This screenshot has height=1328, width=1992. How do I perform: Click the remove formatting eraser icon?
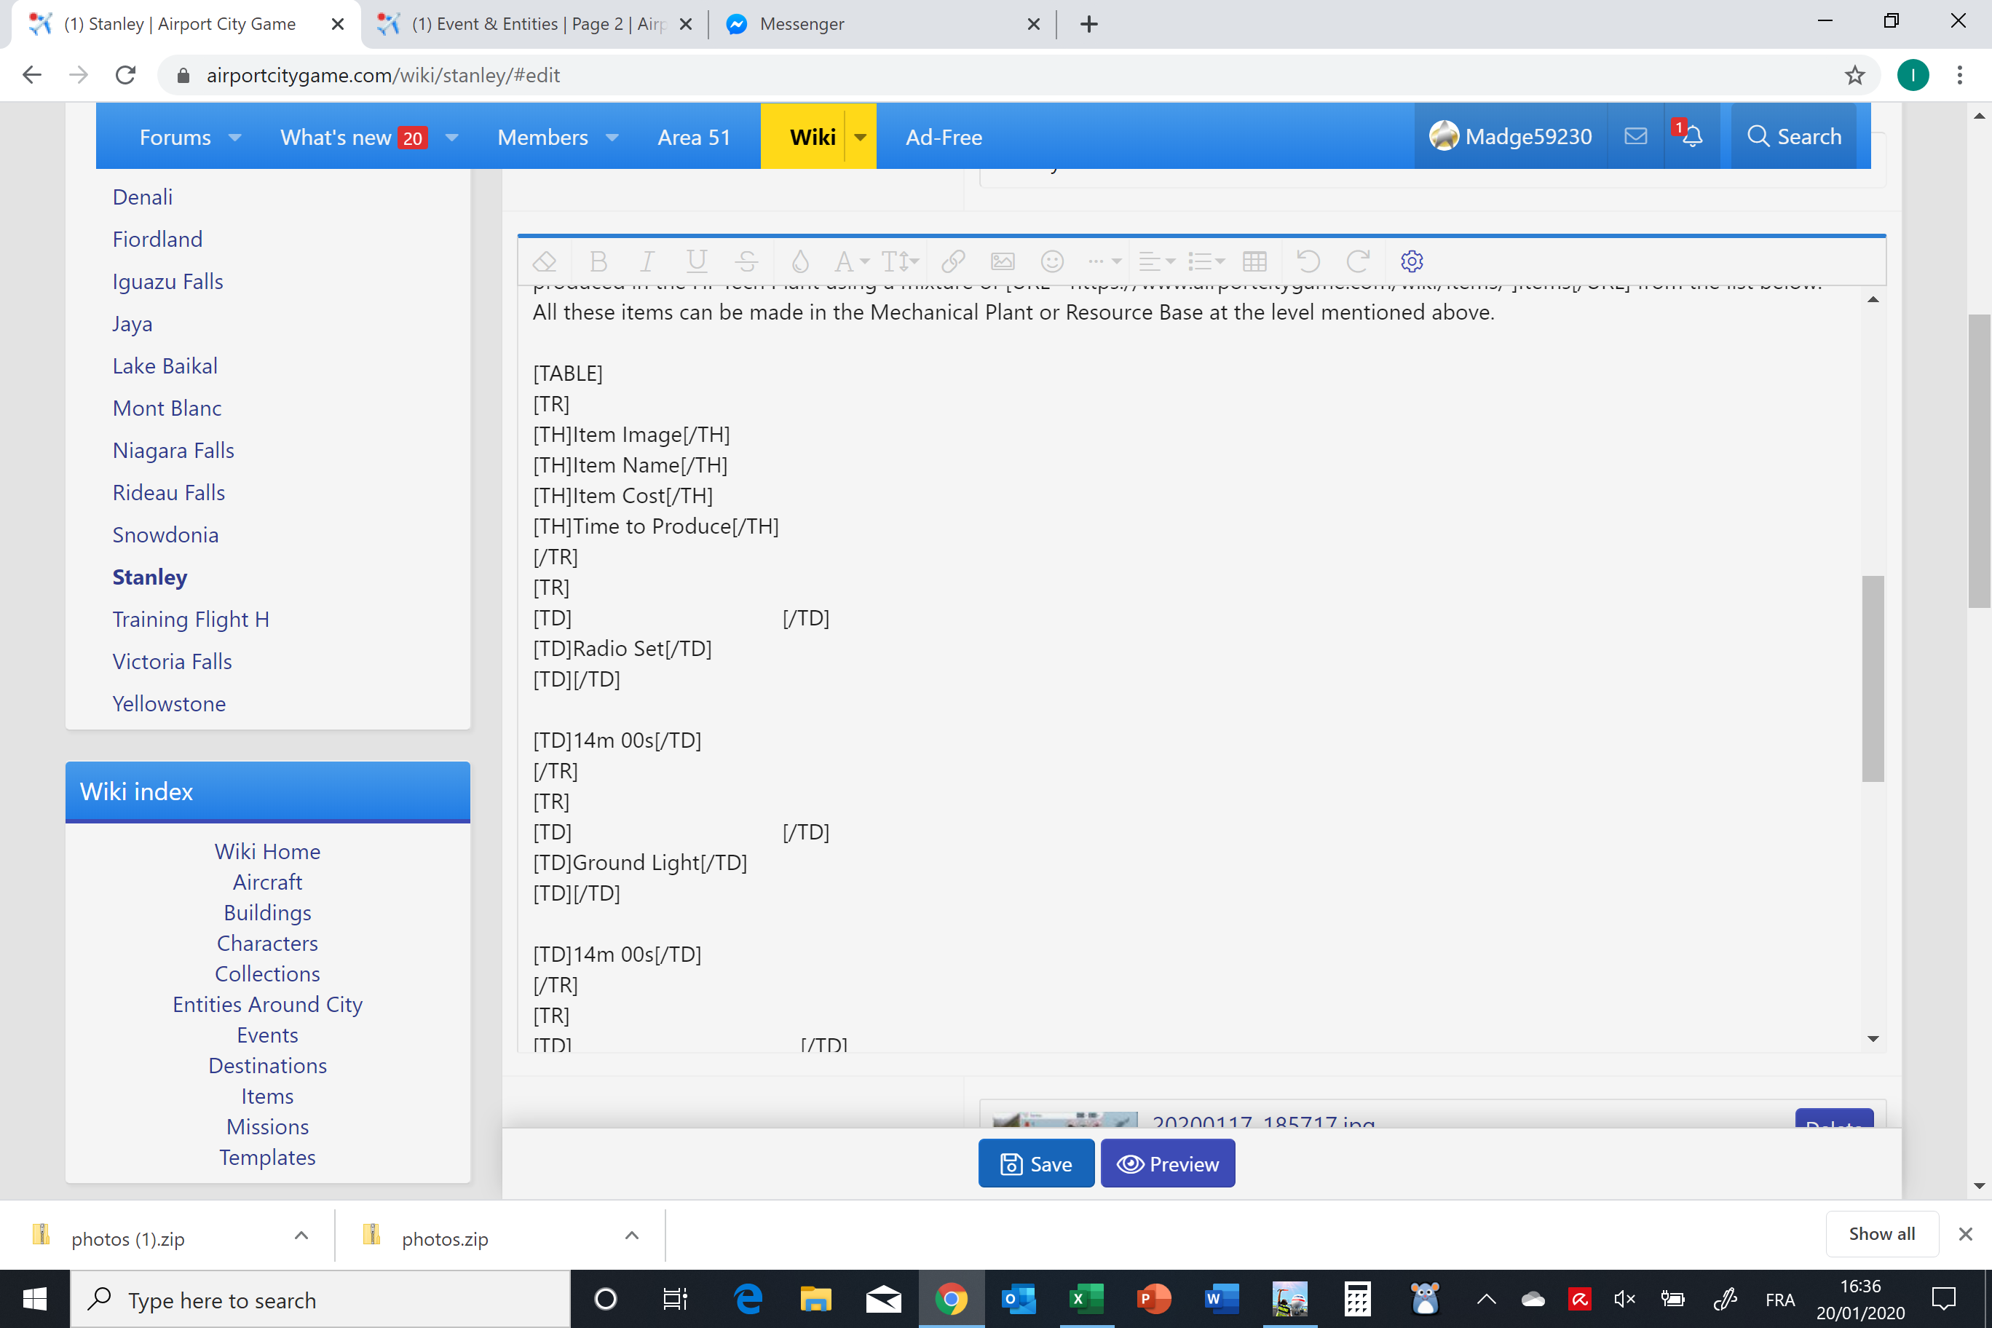point(545,261)
